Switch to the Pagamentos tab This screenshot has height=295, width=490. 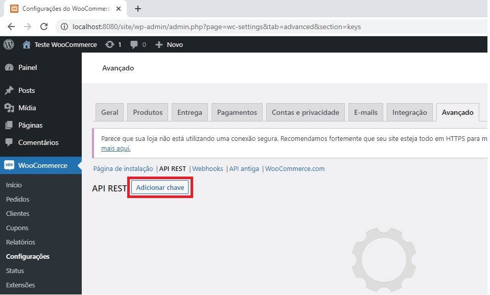point(237,112)
